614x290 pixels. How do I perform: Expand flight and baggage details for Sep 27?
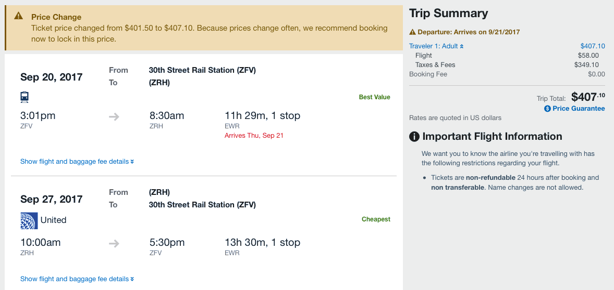coord(77,279)
